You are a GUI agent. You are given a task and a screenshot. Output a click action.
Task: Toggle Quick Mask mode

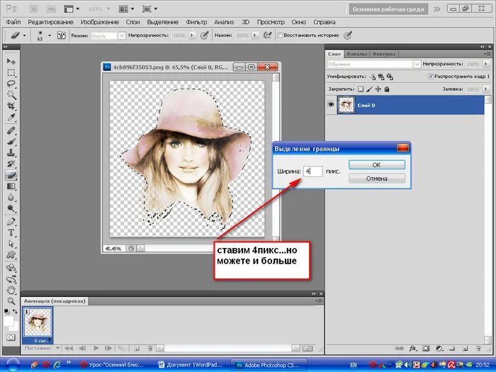(11, 337)
